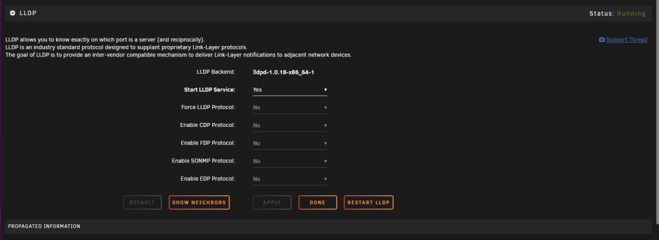This screenshot has height=240, width=659.
Task: Click the APPLY button
Action: click(x=272, y=203)
